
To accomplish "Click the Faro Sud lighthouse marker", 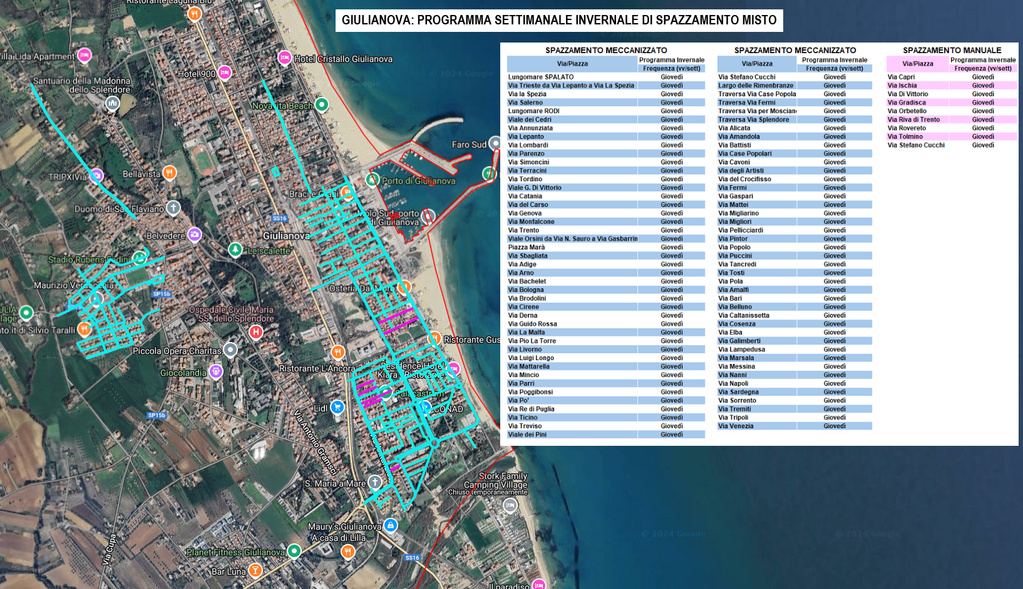I will click(495, 144).
